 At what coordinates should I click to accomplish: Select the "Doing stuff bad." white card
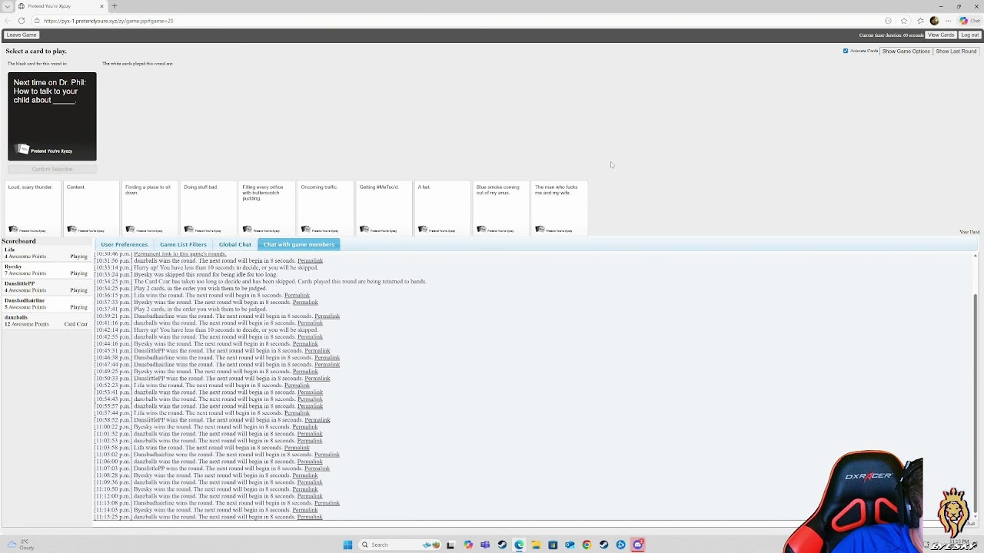[208, 207]
